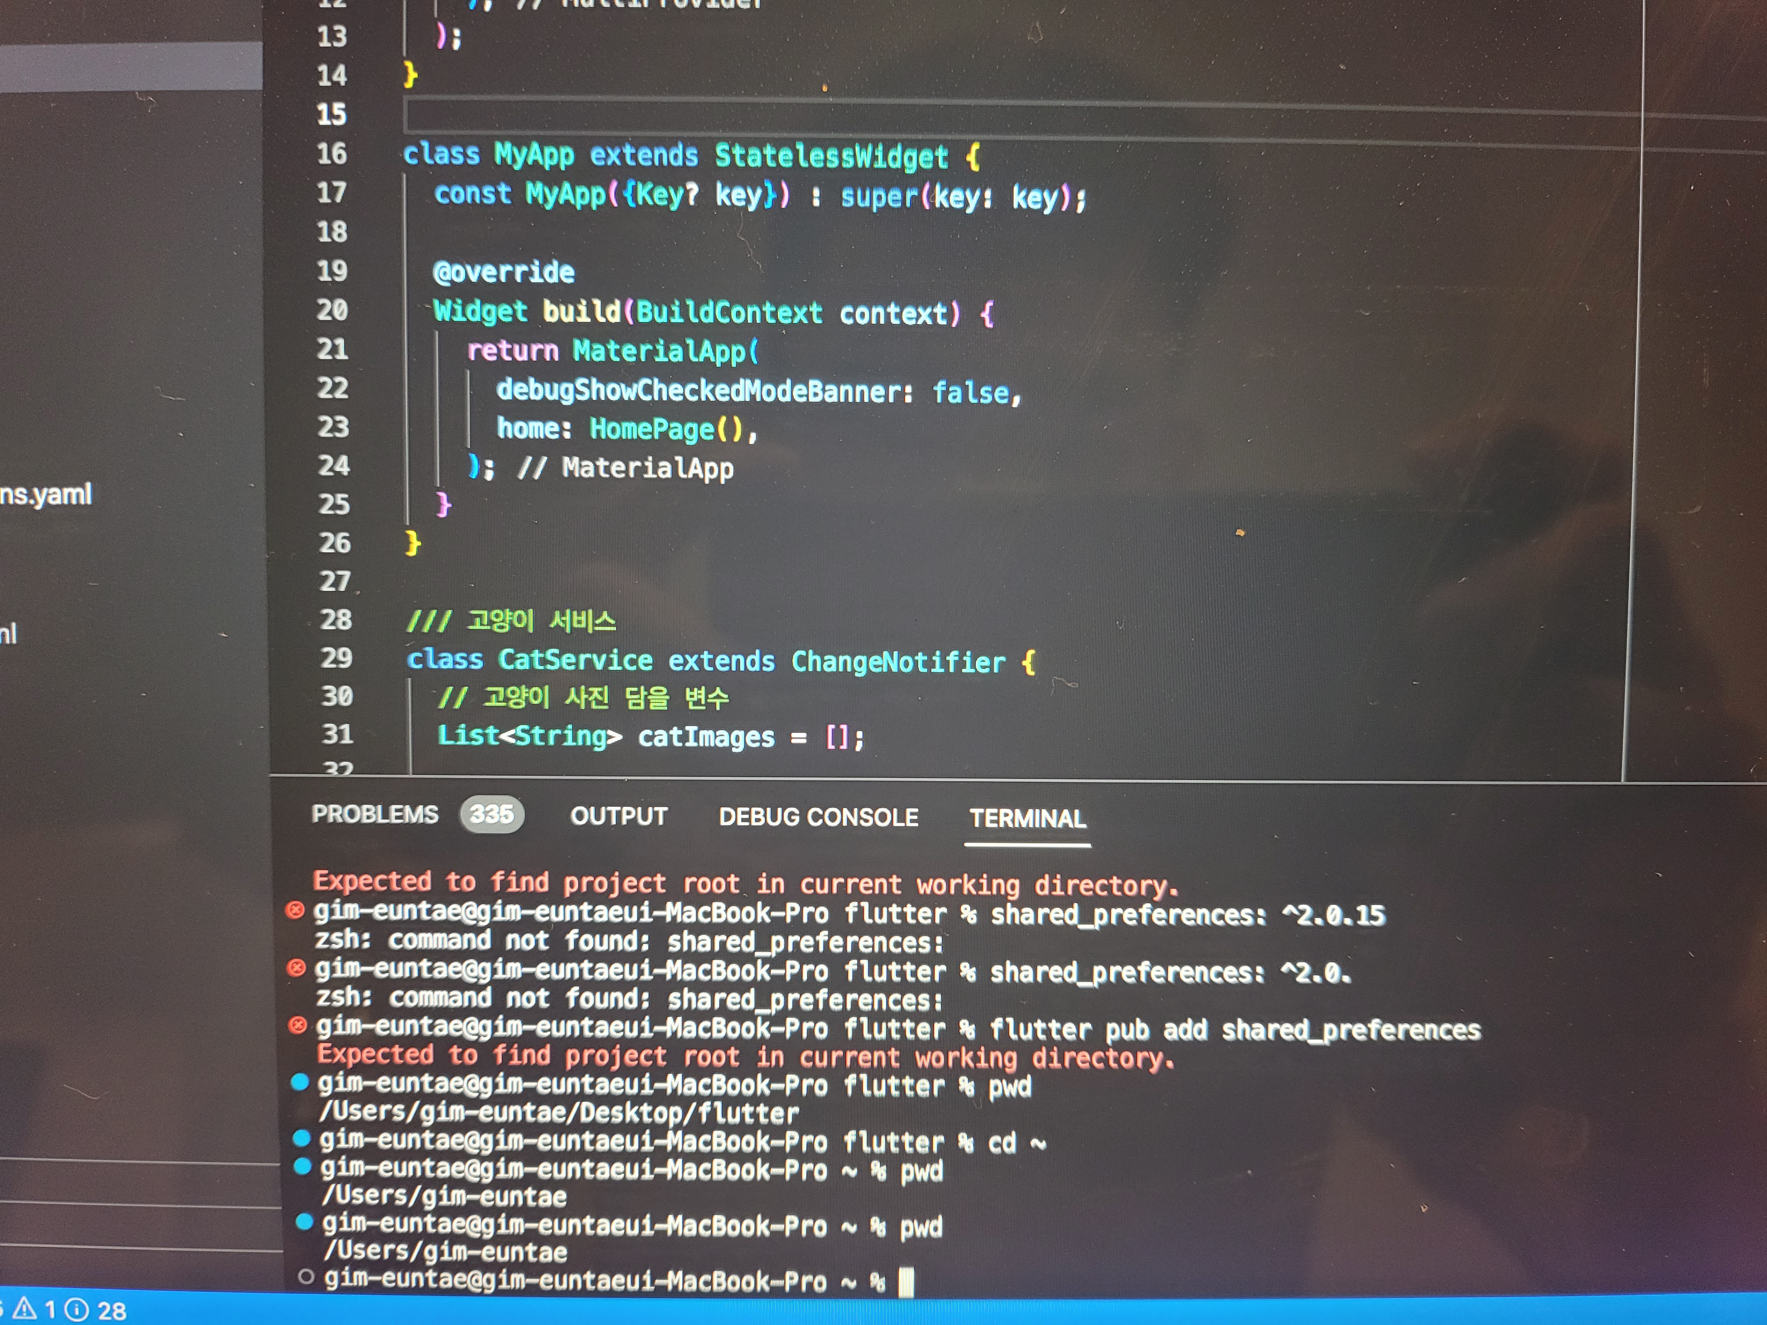Click the closing brace on line 26
The image size is (1767, 1325).
412,543
